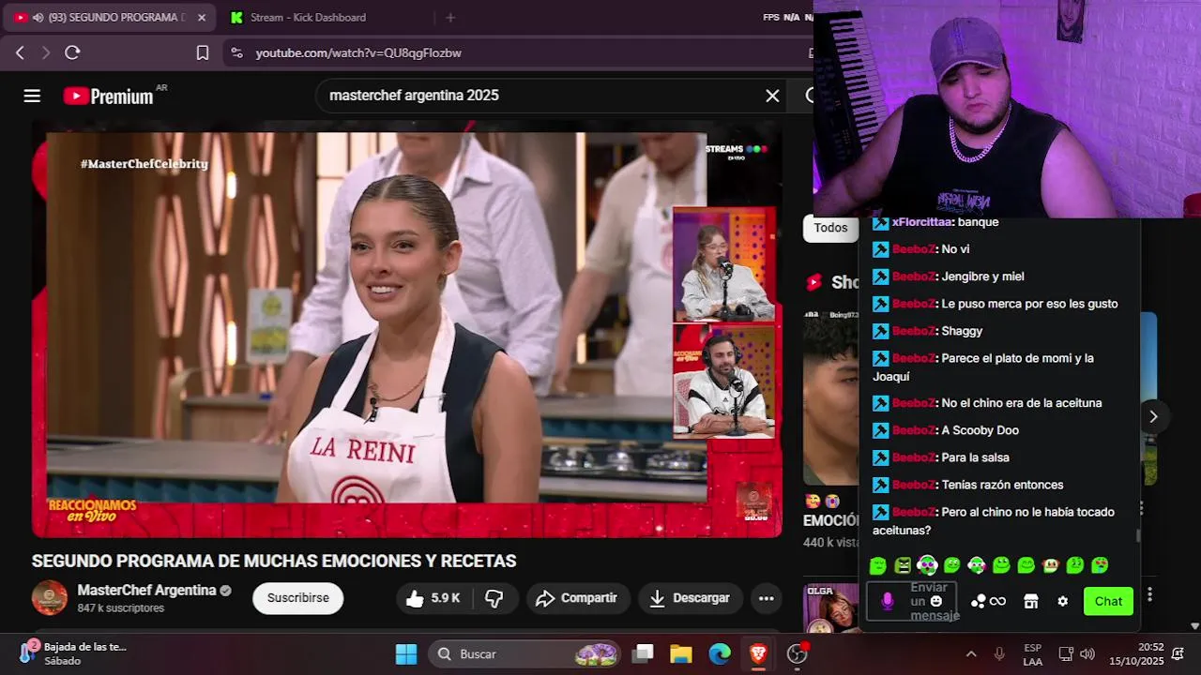Image resolution: width=1201 pixels, height=675 pixels.
Task: Click the browser forward arrow
Action: pyautogui.click(x=45, y=53)
